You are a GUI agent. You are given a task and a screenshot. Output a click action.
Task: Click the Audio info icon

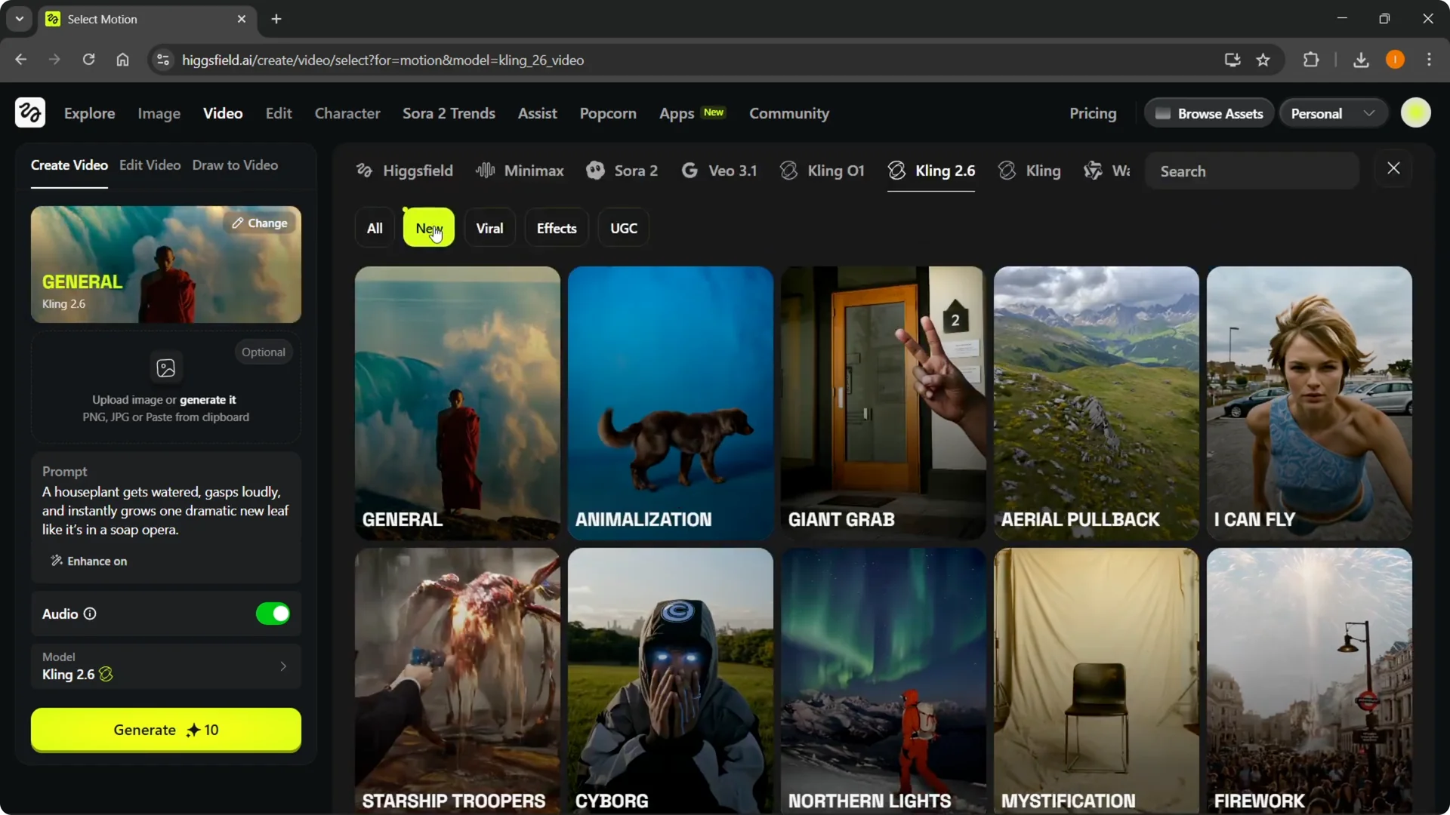[x=89, y=614]
